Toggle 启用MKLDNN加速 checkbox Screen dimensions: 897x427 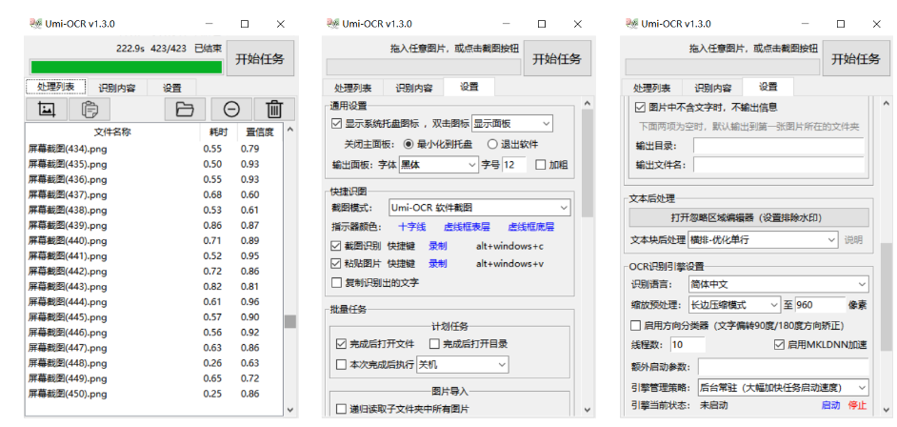[779, 345]
